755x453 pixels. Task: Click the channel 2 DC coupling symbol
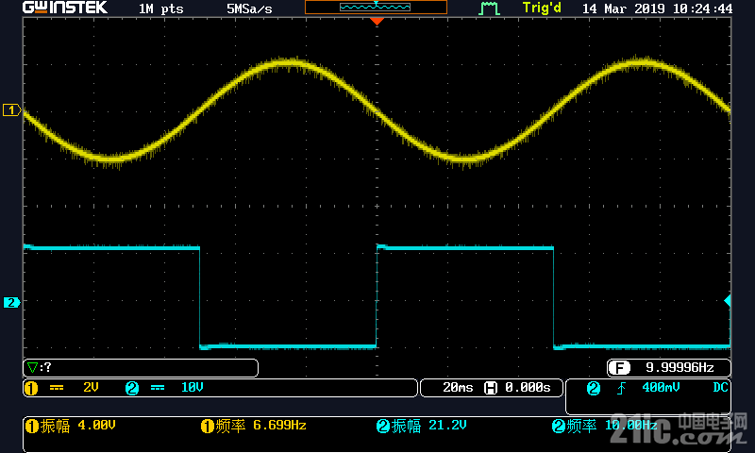[158, 388]
